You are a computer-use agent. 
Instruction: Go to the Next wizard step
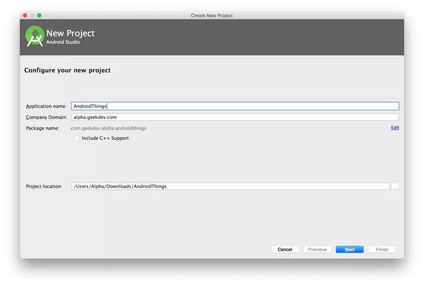[x=350, y=249]
